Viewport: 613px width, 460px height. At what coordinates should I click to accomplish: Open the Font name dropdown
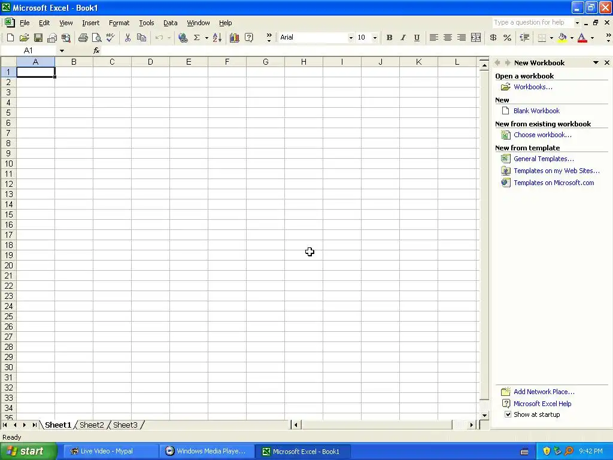(x=351, y=38)
